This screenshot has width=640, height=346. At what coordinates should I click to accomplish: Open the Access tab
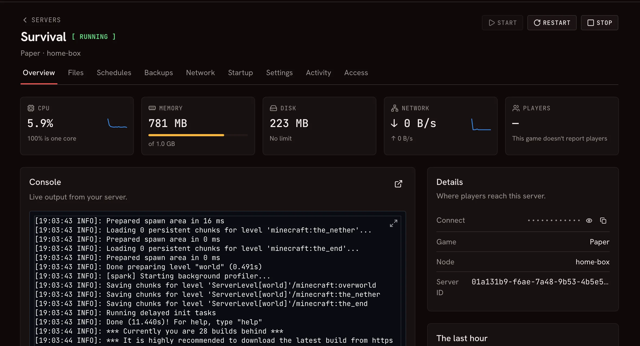click(x=356, y=73)
